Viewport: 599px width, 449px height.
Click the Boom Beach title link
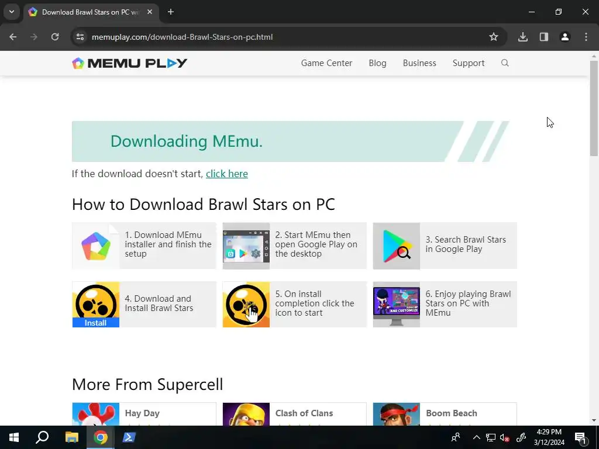(452, 413)
